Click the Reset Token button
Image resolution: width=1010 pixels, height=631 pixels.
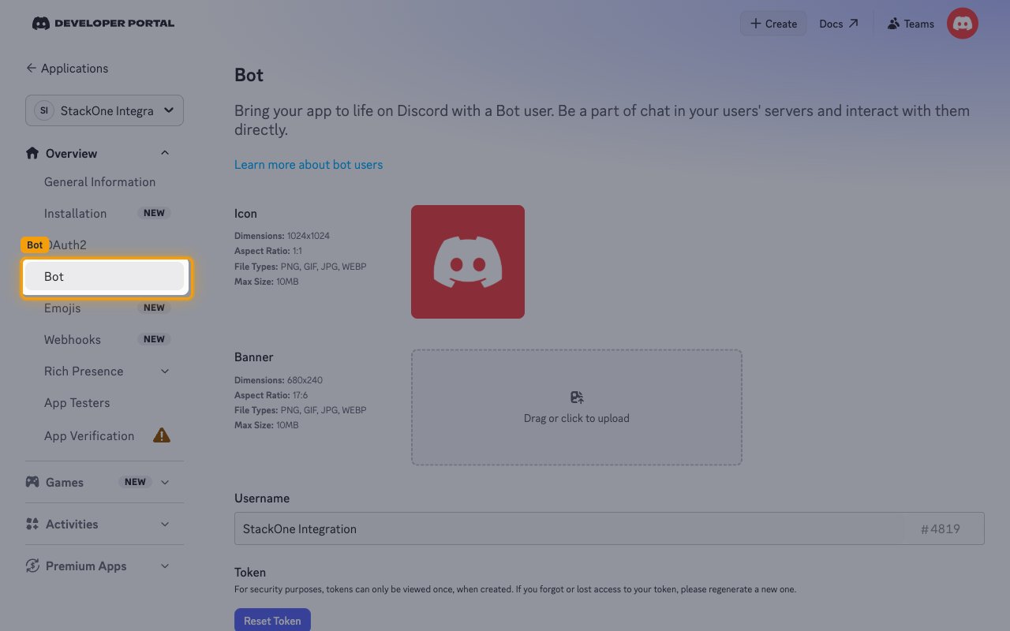coord(272,620)
